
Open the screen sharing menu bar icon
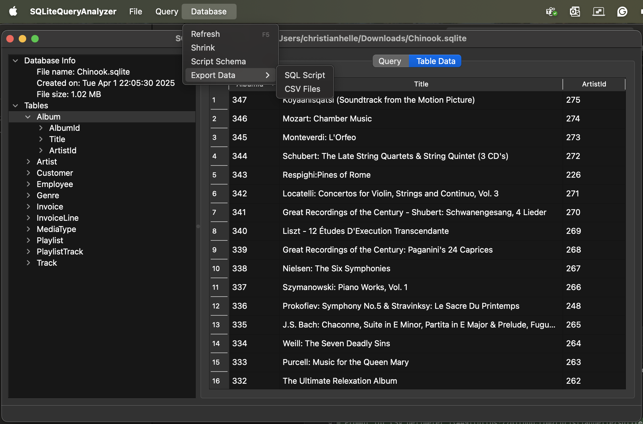[598, 12]
